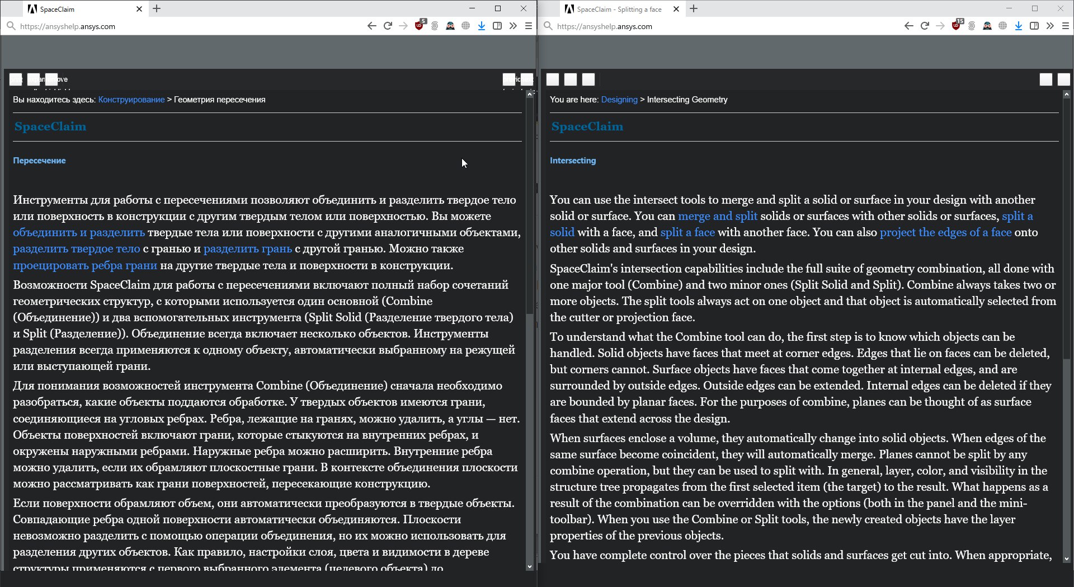
Task: Open the 'merge and split' link
Action: pyautogui.click(x=718, y=216)
